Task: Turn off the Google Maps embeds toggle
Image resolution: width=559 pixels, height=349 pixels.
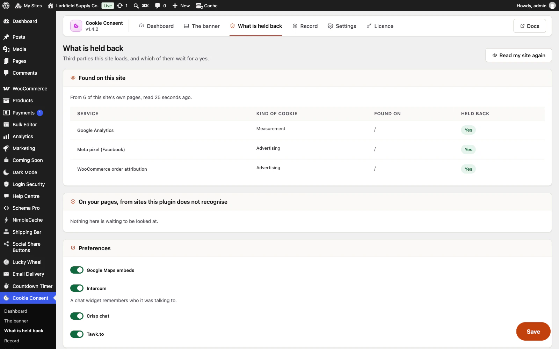Action: [77, 270]
